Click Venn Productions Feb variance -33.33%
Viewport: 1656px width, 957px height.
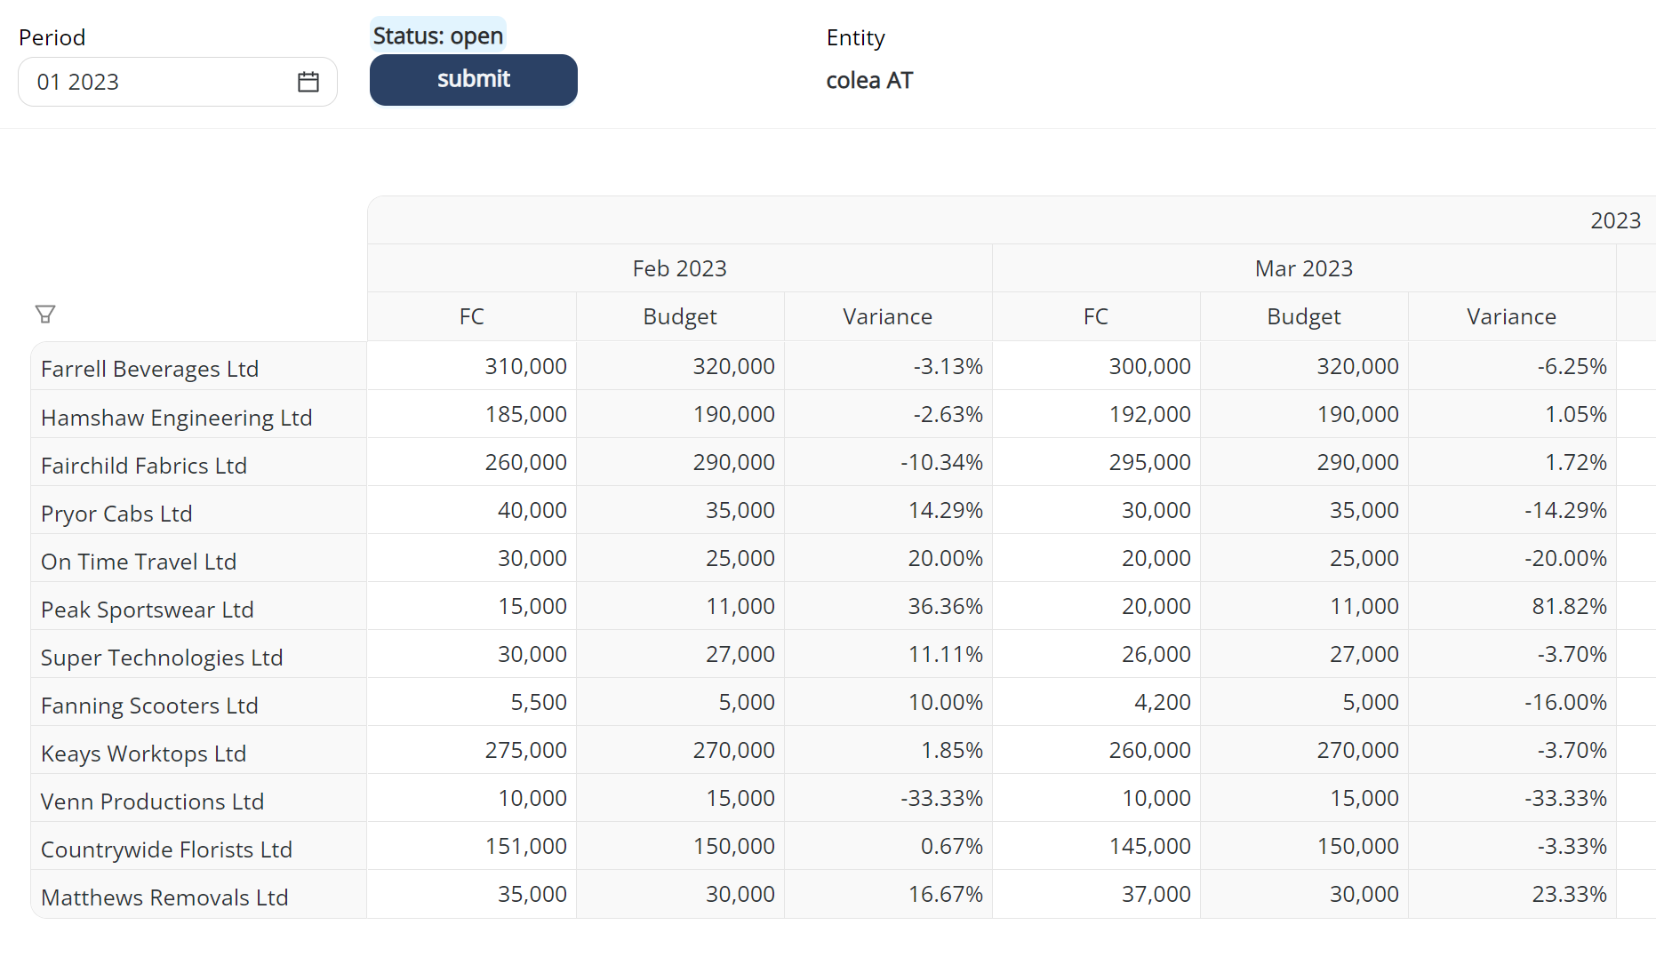[888, 798]
